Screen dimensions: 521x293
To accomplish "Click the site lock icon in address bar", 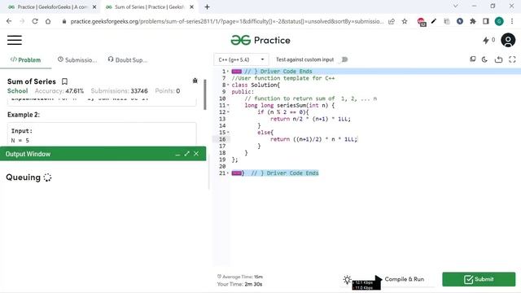I will coord(64,21).
